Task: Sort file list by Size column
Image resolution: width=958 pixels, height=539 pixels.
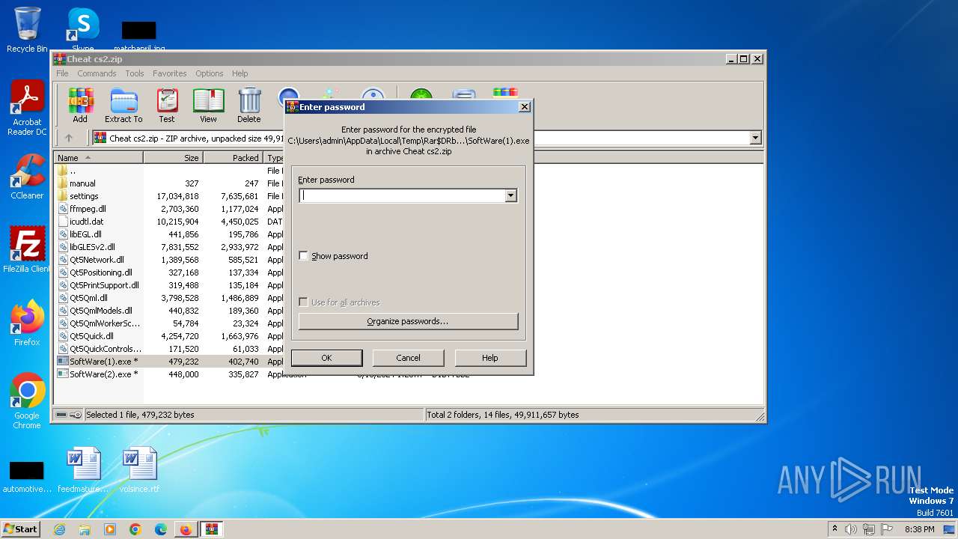Action: [174, 158]
